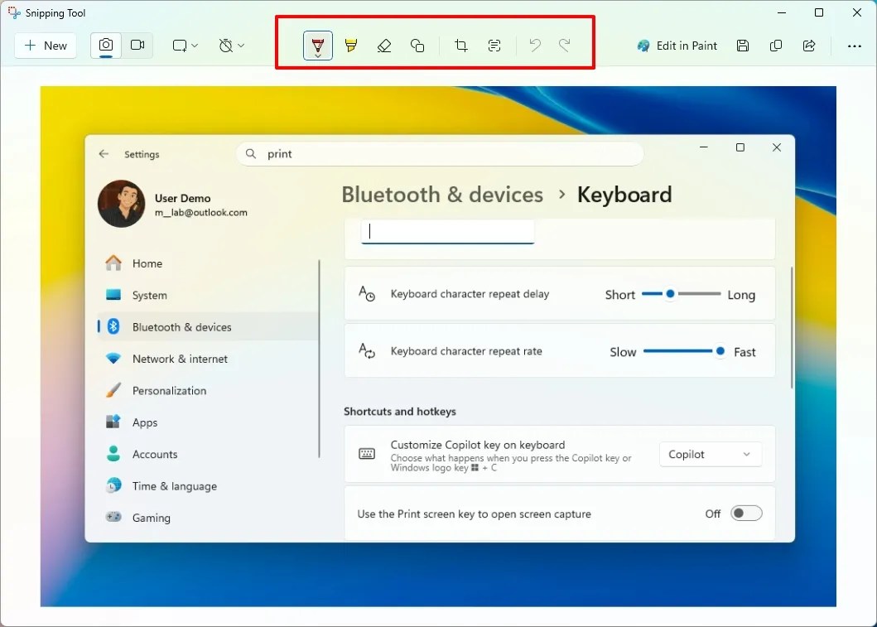The width and height of the screenshot is (877, 627).
Task: Close the Settings window
Action: 776,147
